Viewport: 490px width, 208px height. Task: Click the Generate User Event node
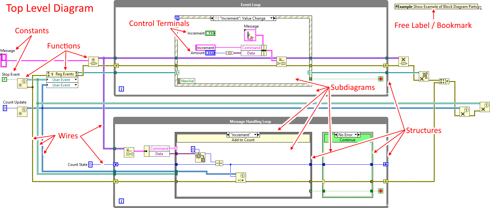tap(241, 178)
